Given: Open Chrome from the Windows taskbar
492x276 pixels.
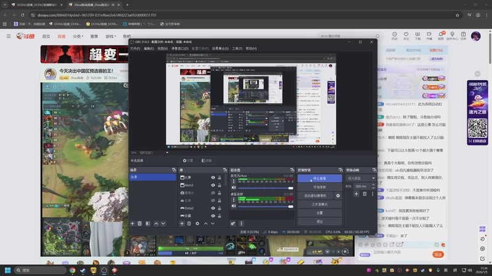Looking at the screenshot, I should 73,270.
